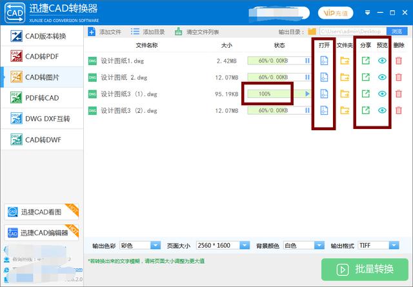413x287 pixels.
Task: Click the 大小 column header
Action: click(227, 45)
